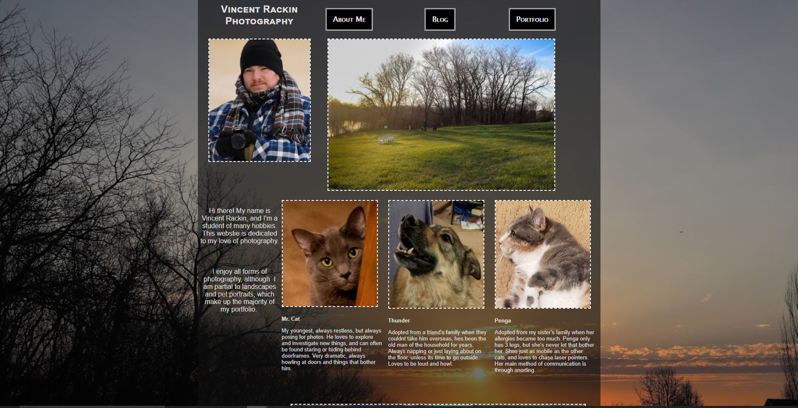This screenshot has width=798, height=408.
Task: Click the 'I enjoy all forms' paragraph
Action: point(239,290)
